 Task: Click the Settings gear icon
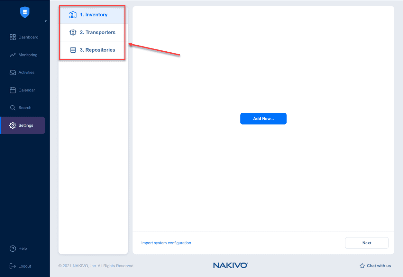(x=13, y=125)
